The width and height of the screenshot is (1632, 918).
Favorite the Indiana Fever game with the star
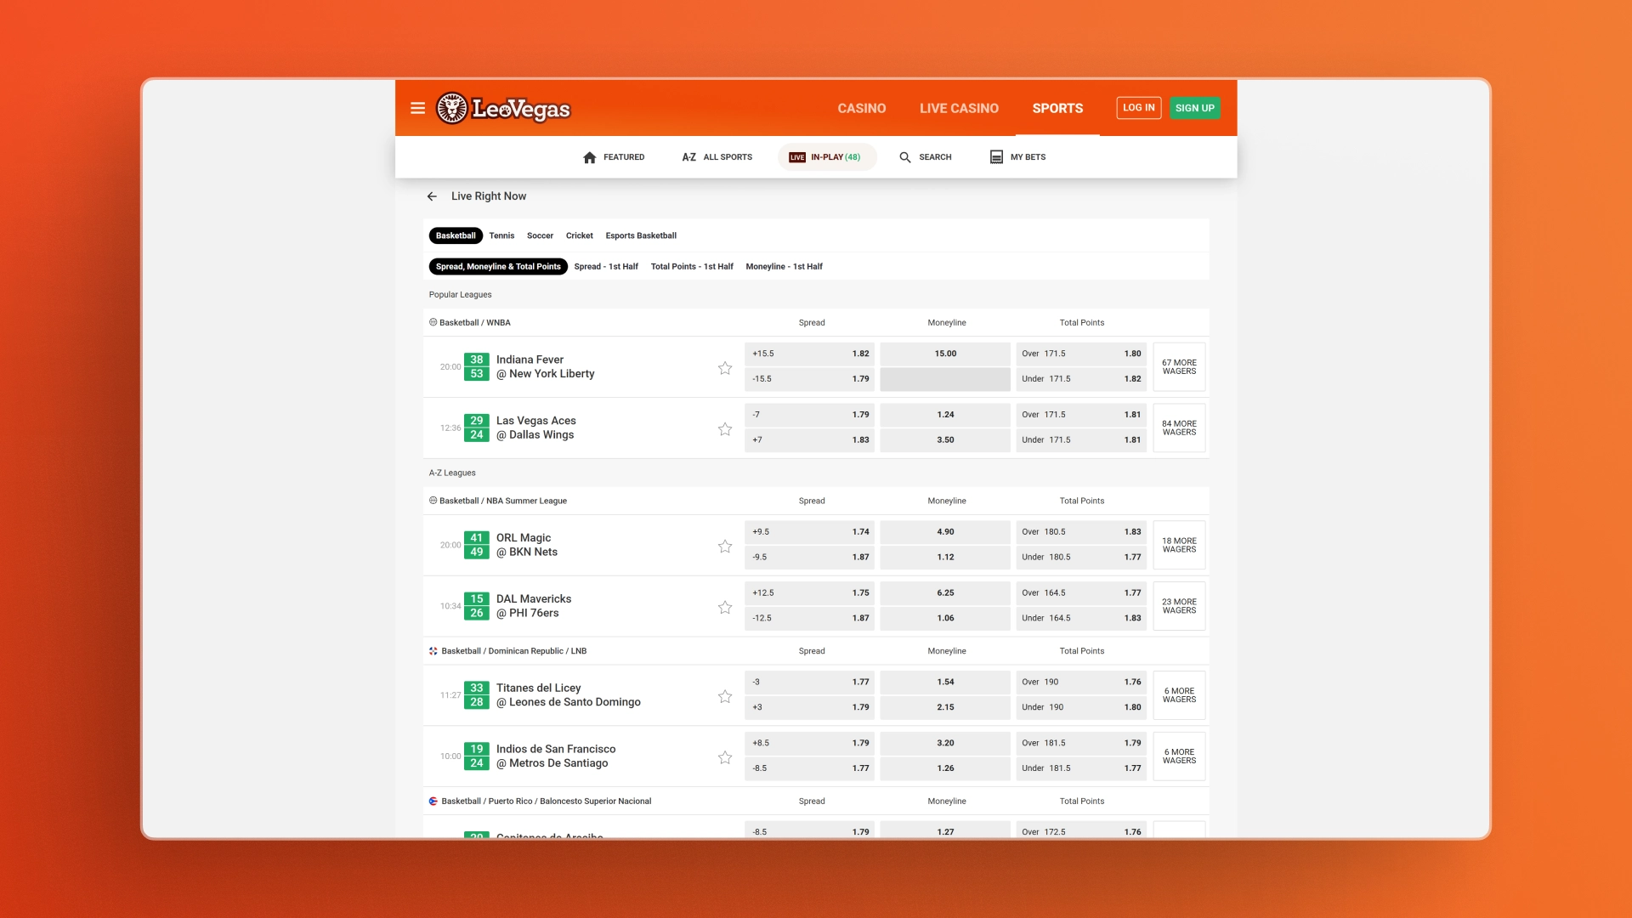click(725, 368)
